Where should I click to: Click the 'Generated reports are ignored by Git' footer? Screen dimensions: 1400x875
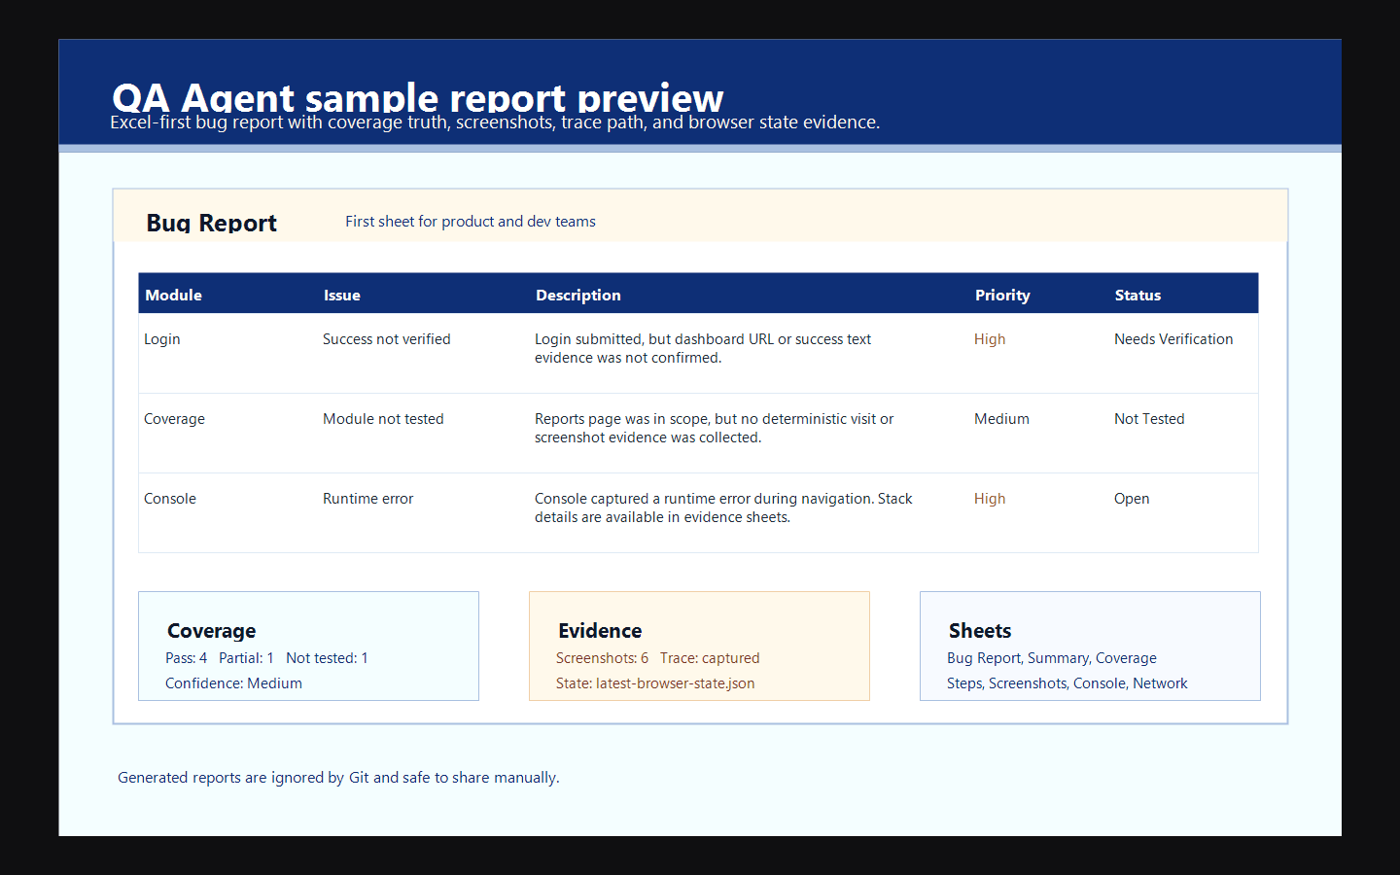(338, 778)
